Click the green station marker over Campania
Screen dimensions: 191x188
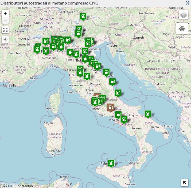pos(124,120)
